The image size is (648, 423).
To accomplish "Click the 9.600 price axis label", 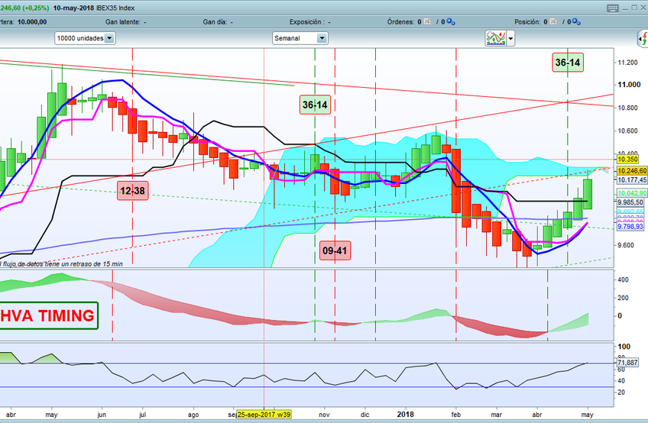I will (x=627, y=245).
